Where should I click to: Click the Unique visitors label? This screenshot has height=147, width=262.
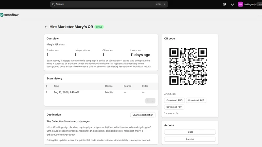tap(82, 50)
